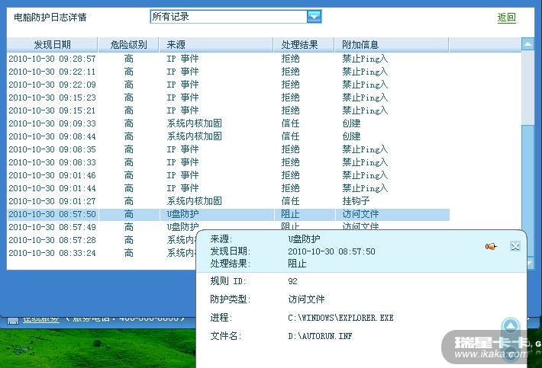542x368 pixels.
Task: Click the online service icon in the status bar
Action: pyautogui.click(x=12, y=321)
